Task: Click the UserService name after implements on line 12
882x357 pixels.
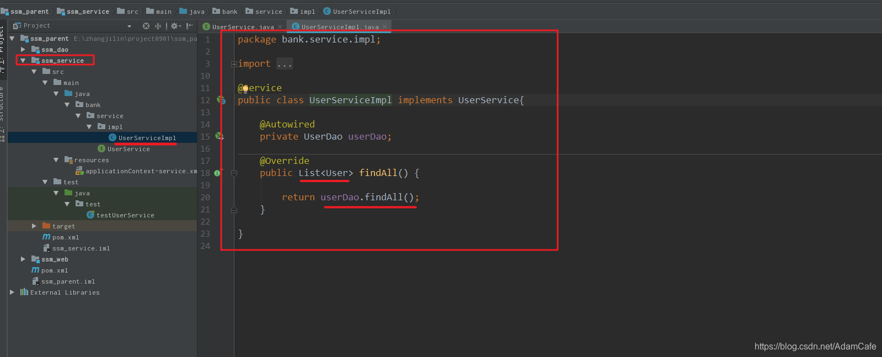Action: pos(488,100)
